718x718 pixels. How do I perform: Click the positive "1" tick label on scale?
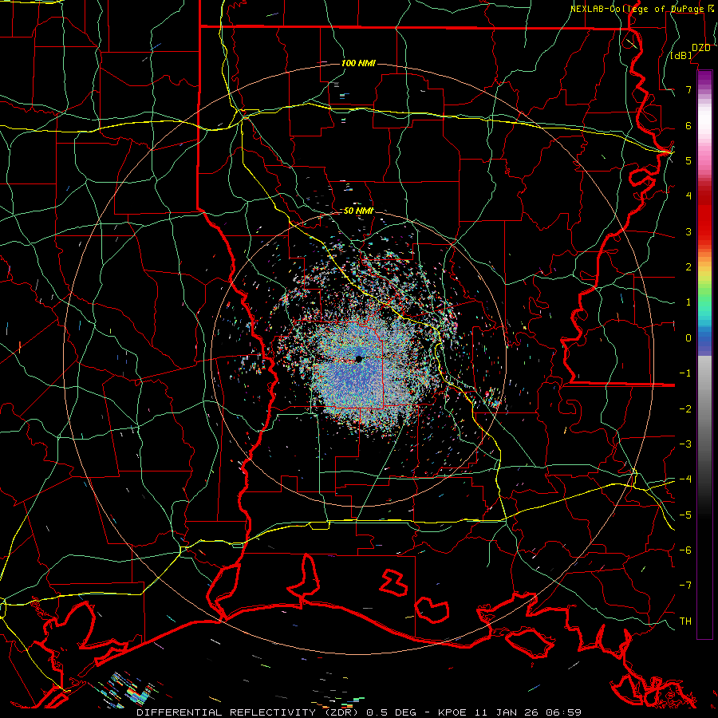point(688,302)
